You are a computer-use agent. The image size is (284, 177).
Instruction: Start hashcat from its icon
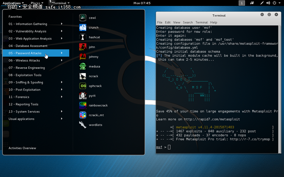click(83, 37)
